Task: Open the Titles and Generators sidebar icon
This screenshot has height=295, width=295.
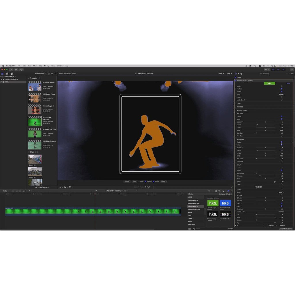Action: pyautogui.click(x=12, y=73)
